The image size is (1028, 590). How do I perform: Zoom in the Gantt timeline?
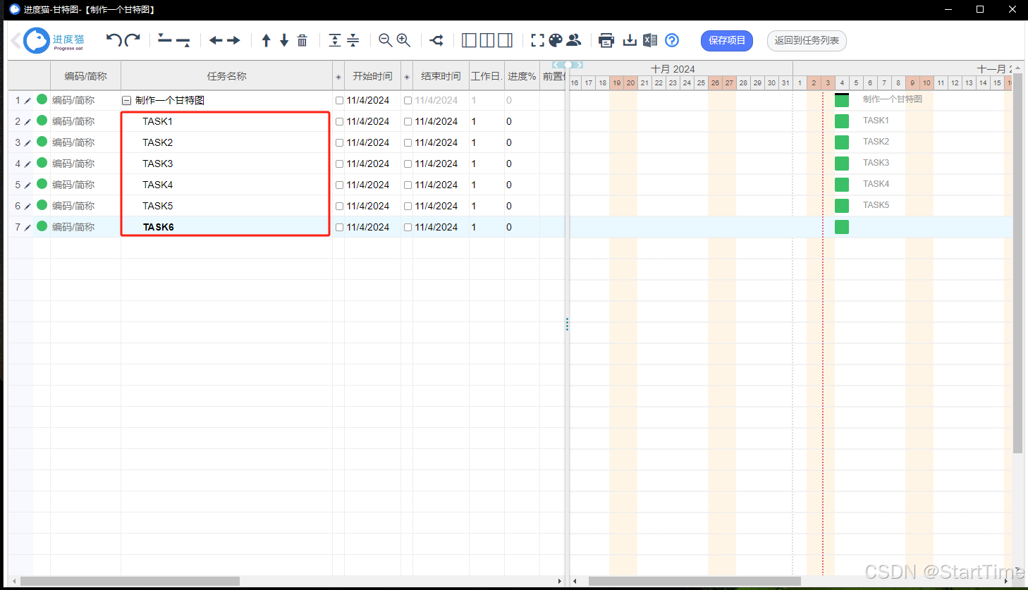point(403,40)
